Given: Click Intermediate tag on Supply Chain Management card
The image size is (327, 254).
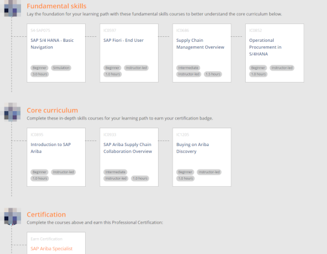Looking at the screenshot, I should click(188, 68).
